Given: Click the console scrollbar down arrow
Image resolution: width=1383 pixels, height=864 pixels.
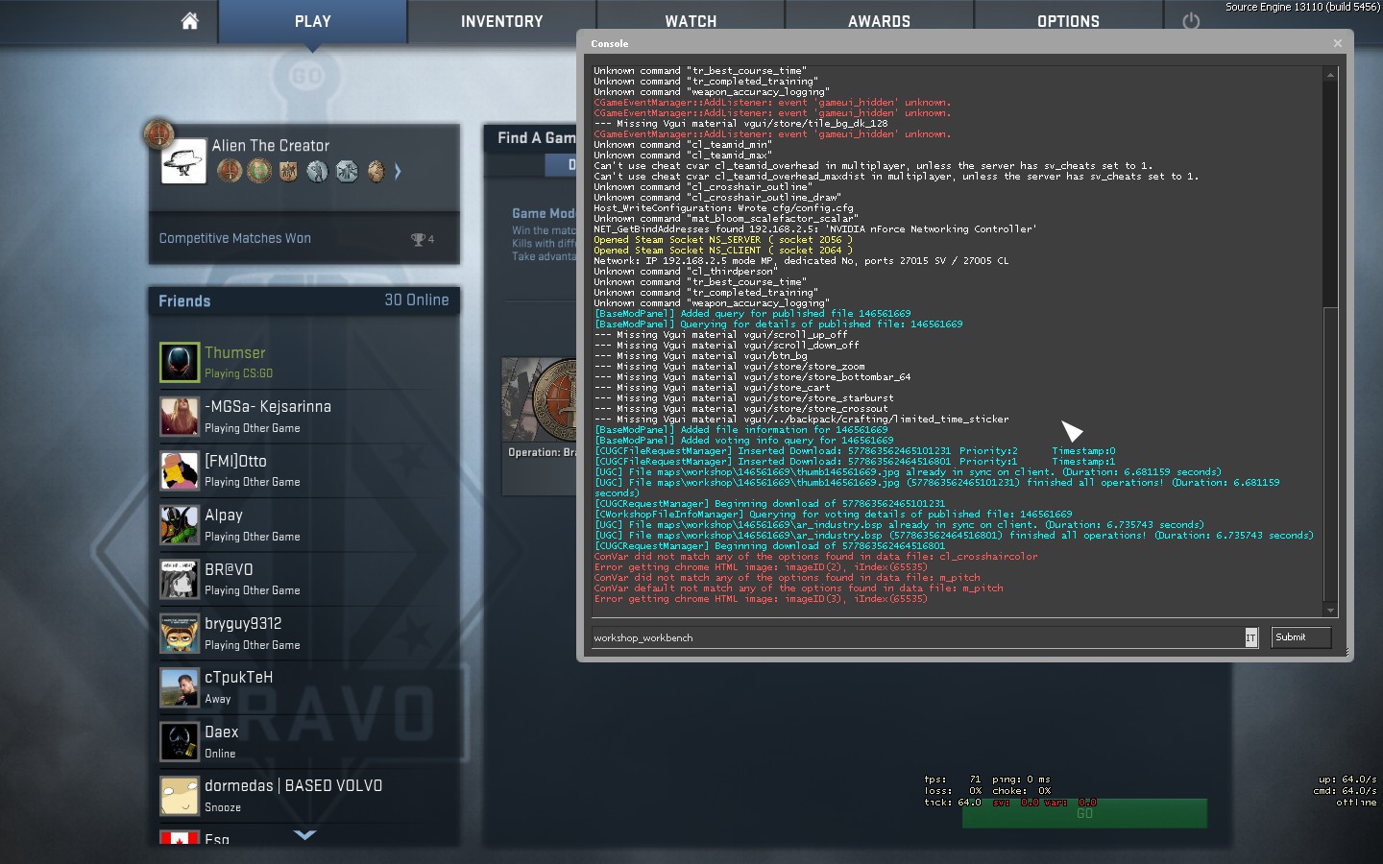Looking at the screenshot, I should (x=1330, y=610).
